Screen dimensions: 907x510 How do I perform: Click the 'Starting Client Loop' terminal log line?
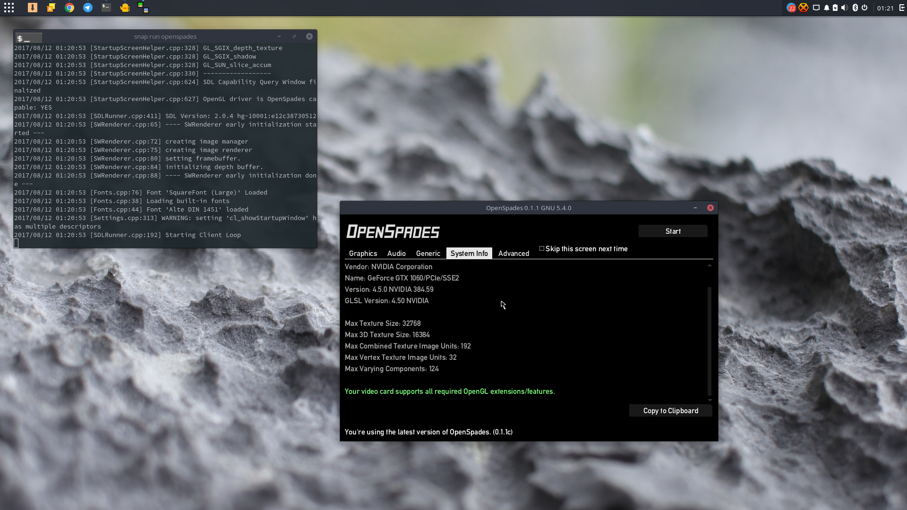point(128,235)
